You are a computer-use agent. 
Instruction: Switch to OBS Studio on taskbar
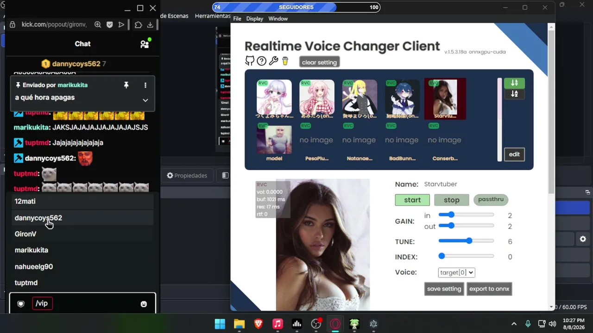(316, 324)
